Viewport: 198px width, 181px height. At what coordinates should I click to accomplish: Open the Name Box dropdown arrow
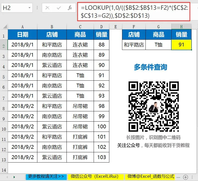[29, 8]
